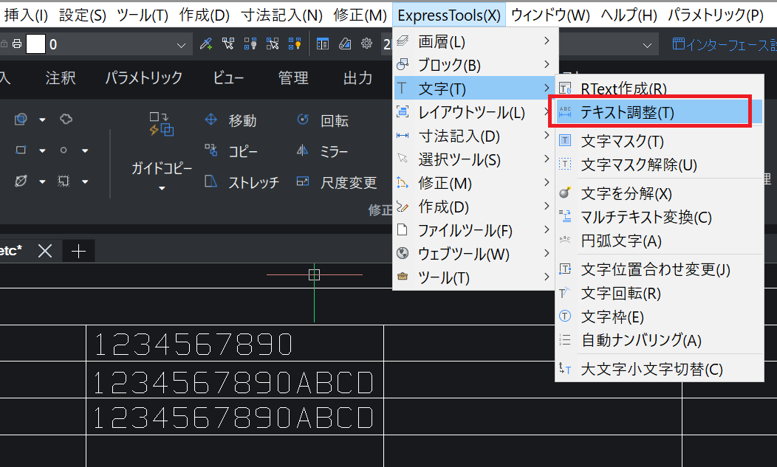Click the Rotate (回転) tool icon
This screenshot has width=777, height=467.
click(303, 120)
